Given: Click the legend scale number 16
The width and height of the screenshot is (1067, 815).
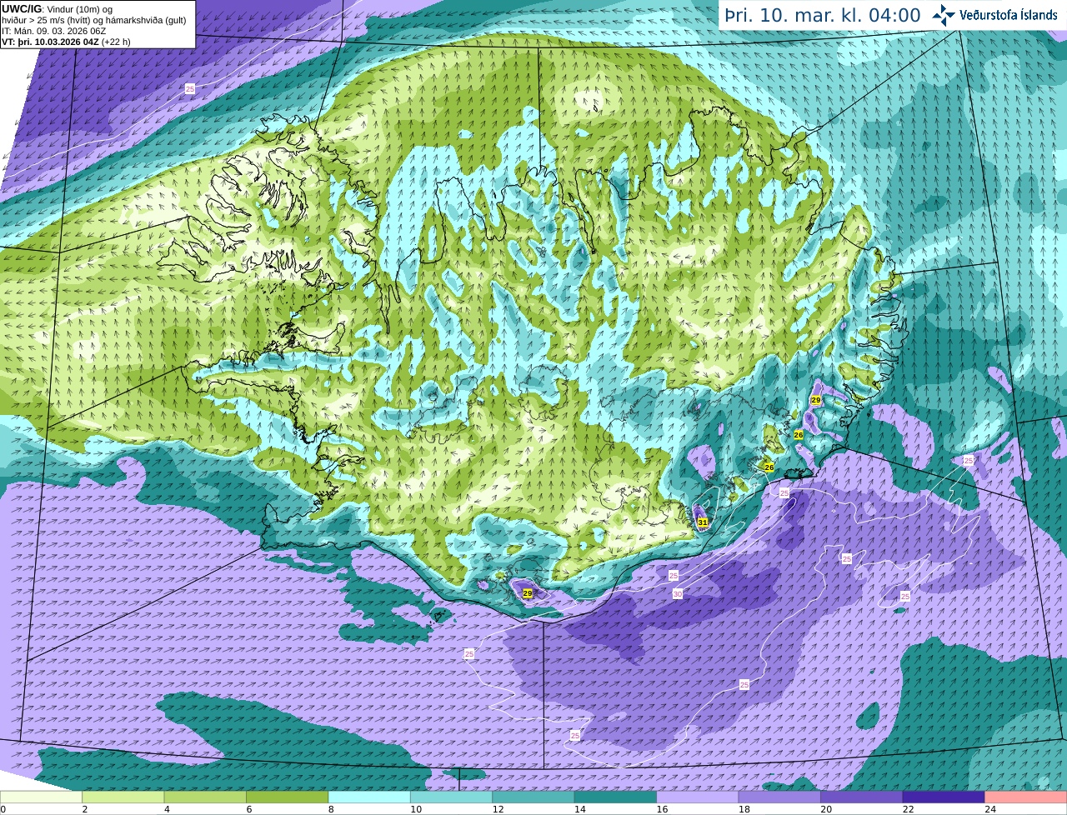Looking at the screenshot, I should (x=661, y=809).
